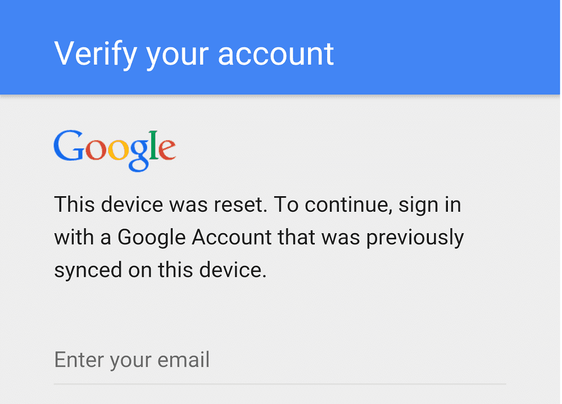The width and height of the screenshot is (562, 404).
Task: Click the green l in the Google logo
Action: tap(153, 143)
